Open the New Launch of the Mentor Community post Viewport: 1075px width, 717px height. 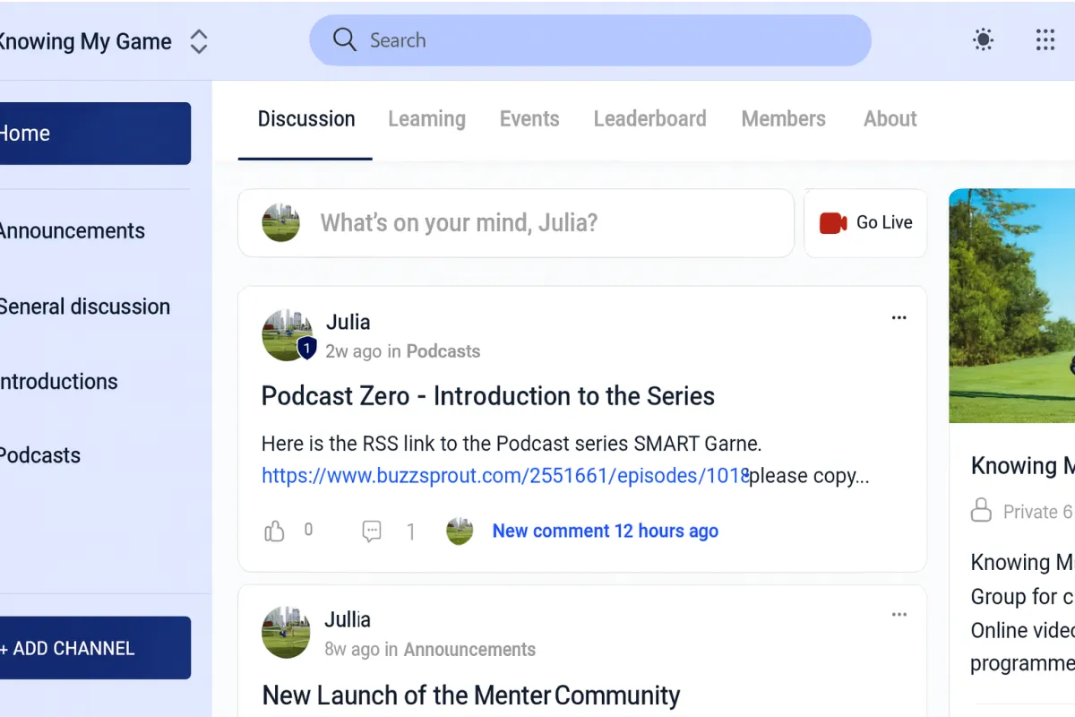pos(471,695)
